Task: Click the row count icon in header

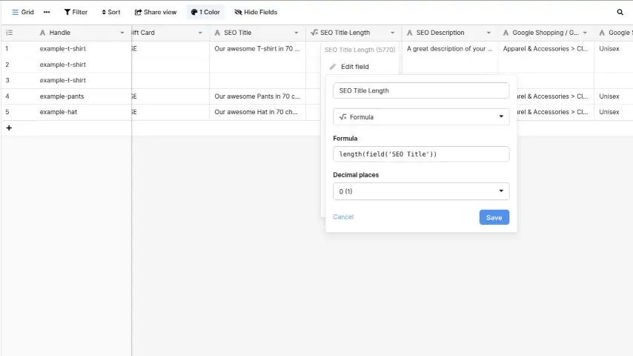Action: pyautogui.click(x=9, y=33)
